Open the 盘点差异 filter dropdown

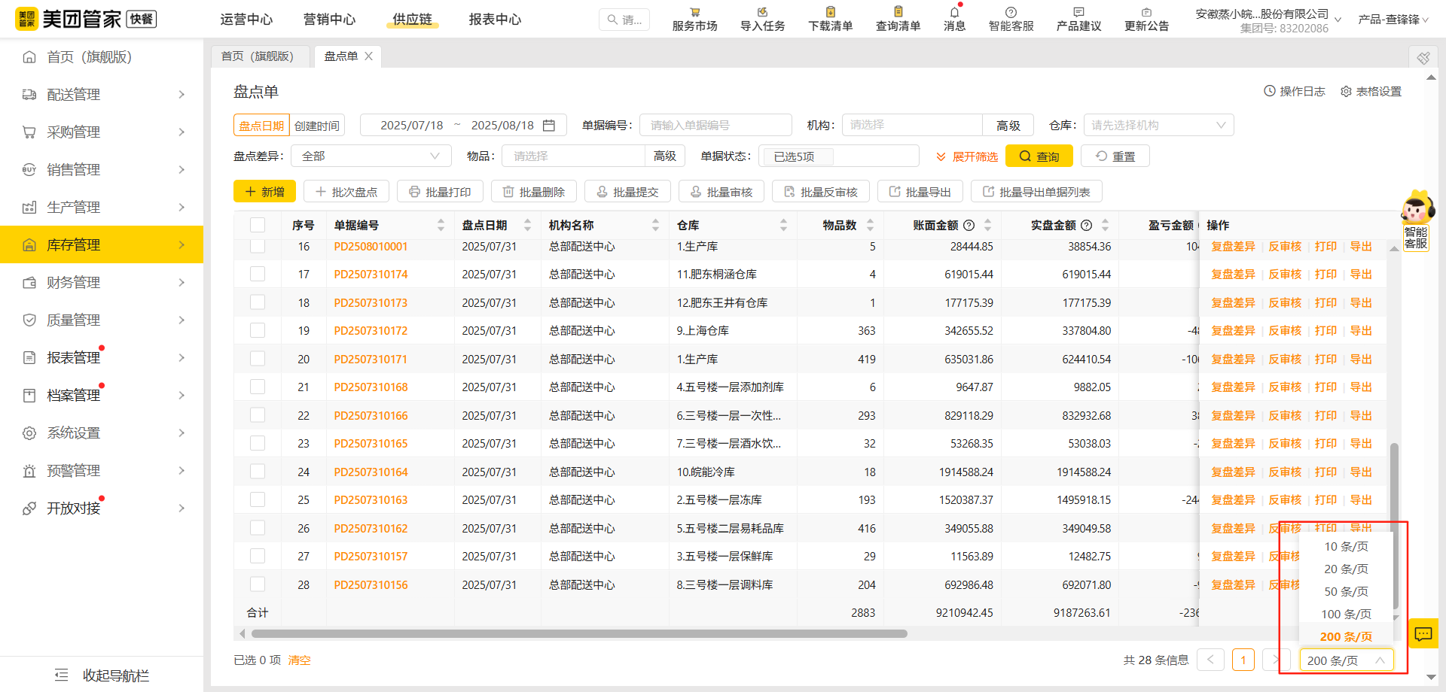point(371,156)
